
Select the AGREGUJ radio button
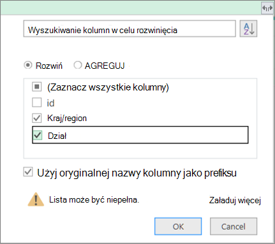(x=78, y=65)
